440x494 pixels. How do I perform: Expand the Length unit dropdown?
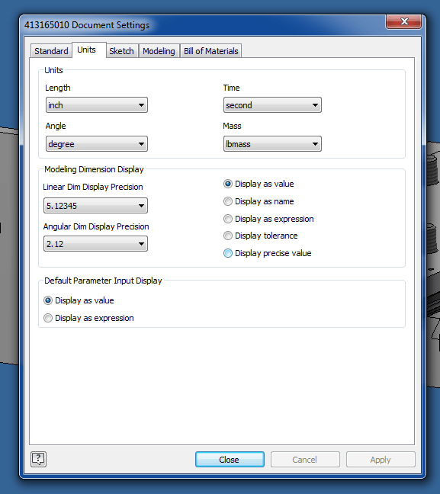click(97, 105)
